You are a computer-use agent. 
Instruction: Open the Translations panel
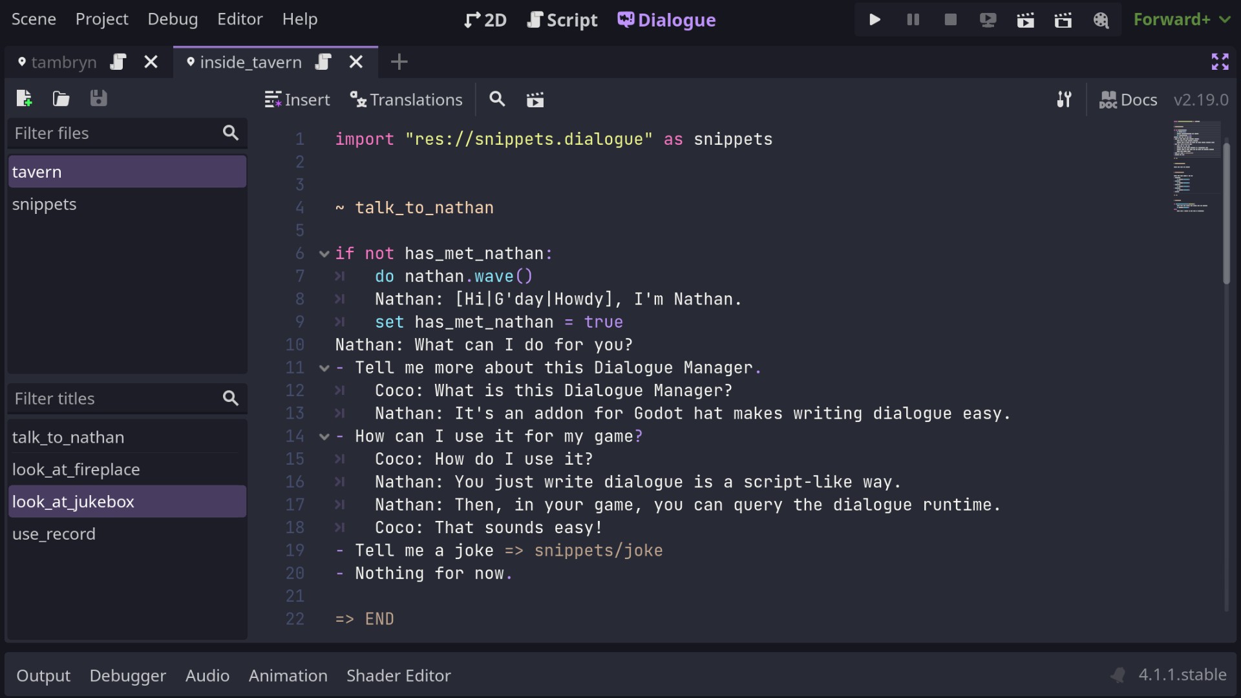(406, 99)
